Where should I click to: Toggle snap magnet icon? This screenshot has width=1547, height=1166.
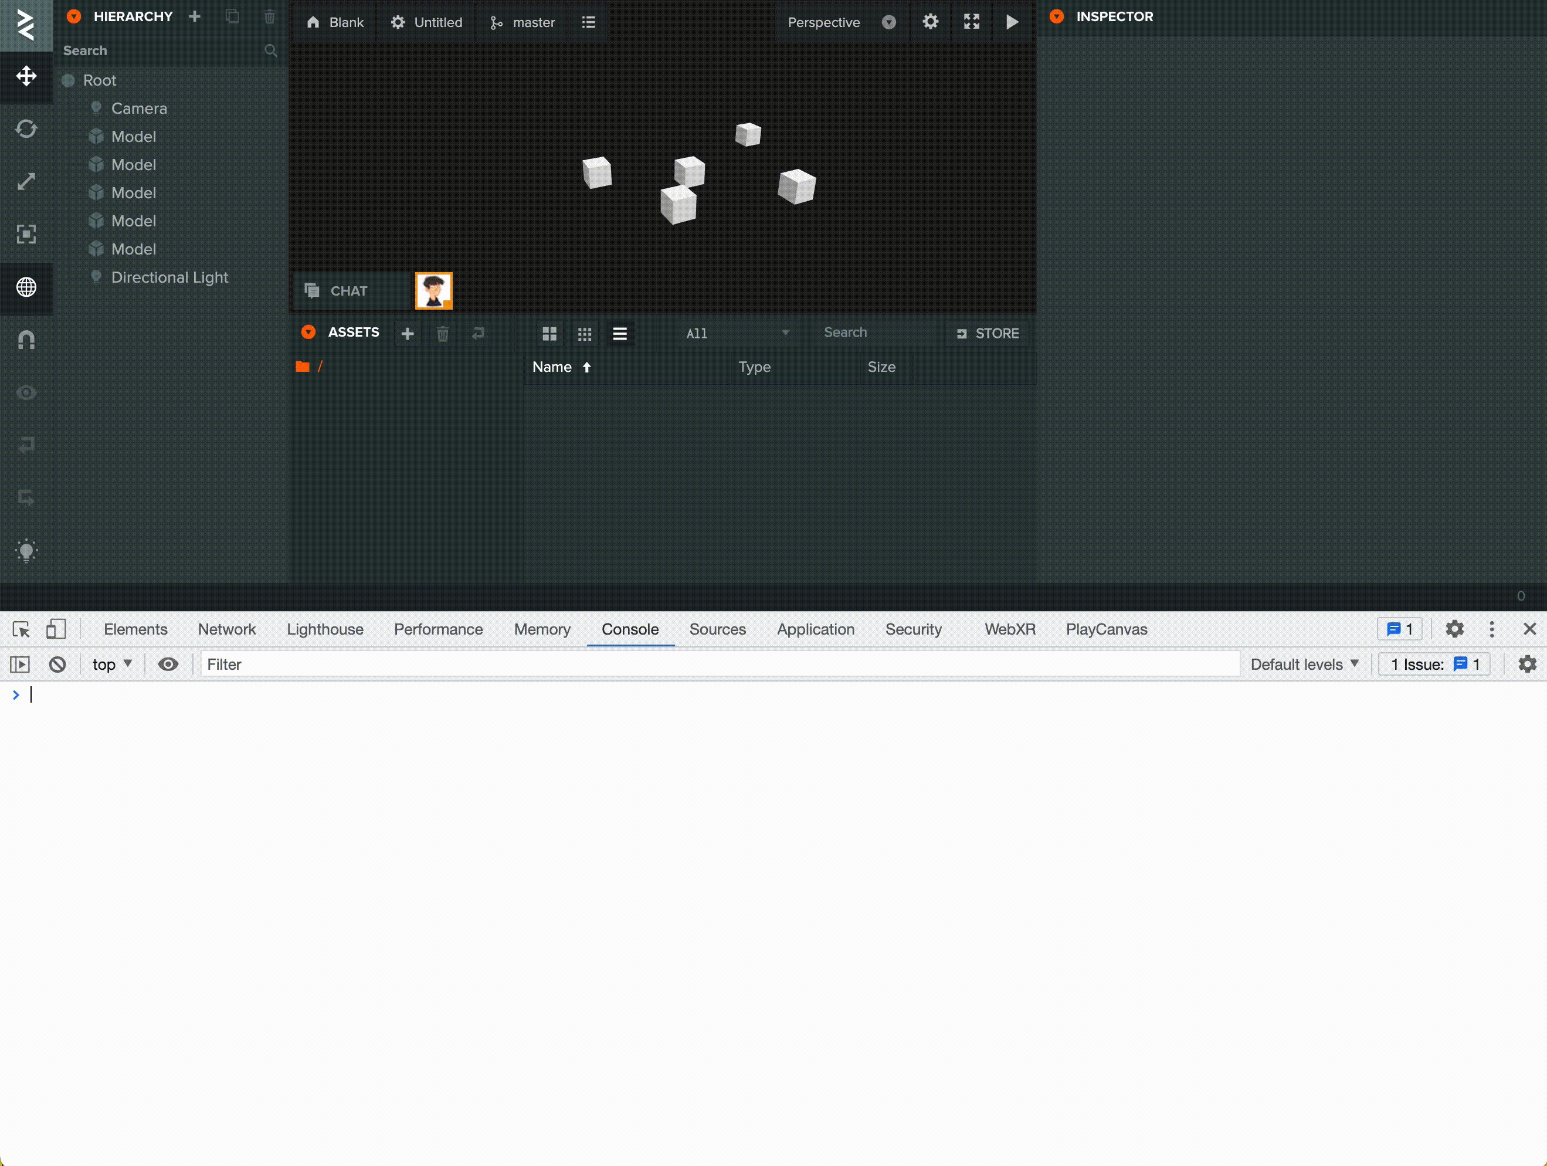(26, 340)
